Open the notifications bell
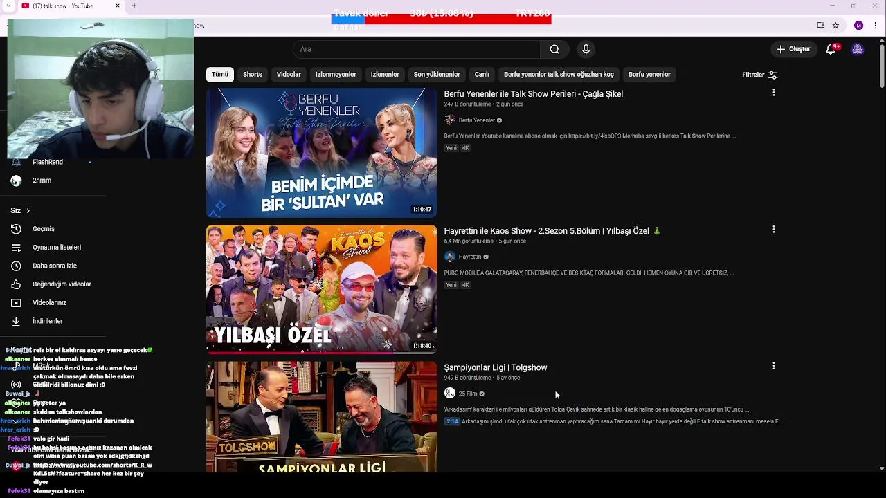Image resolution: width=886 pixels, height=498 pixels. pyautogui.click(x=831, y=49)
